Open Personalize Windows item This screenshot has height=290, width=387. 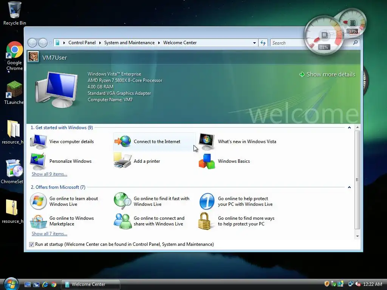point(61,161)
